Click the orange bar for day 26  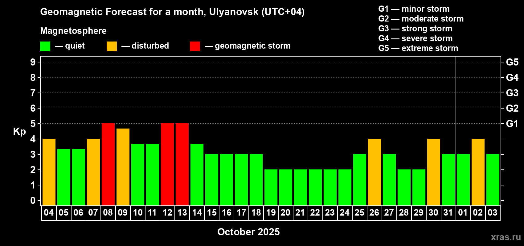click(x=375, y=172)
